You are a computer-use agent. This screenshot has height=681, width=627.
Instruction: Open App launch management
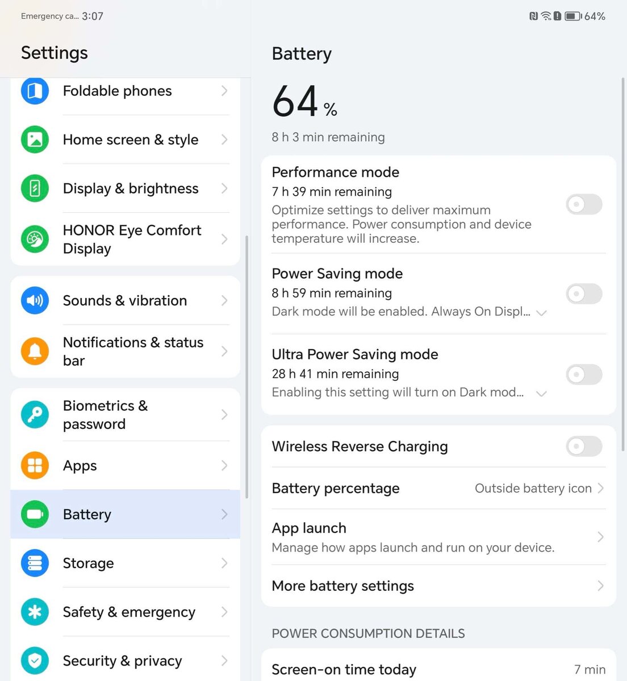pos(438,537)
